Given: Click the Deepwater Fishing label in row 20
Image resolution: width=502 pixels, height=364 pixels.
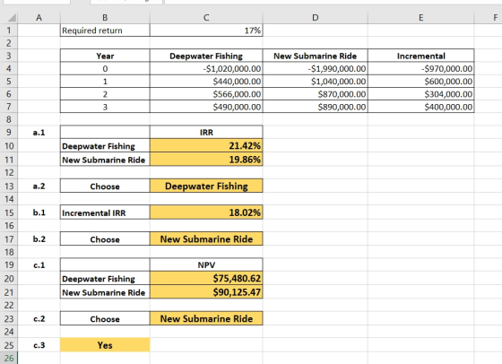Looking at the screenshot, I should pos(105,278).
